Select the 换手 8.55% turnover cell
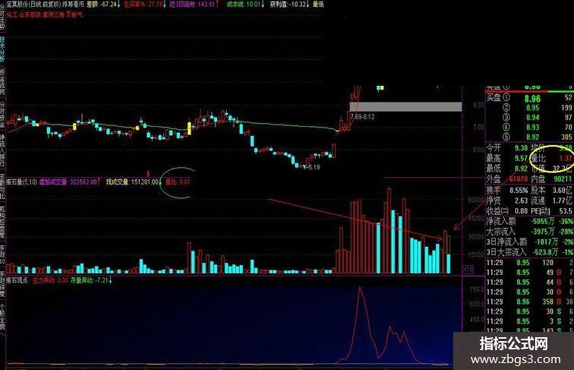 [507, 191]
